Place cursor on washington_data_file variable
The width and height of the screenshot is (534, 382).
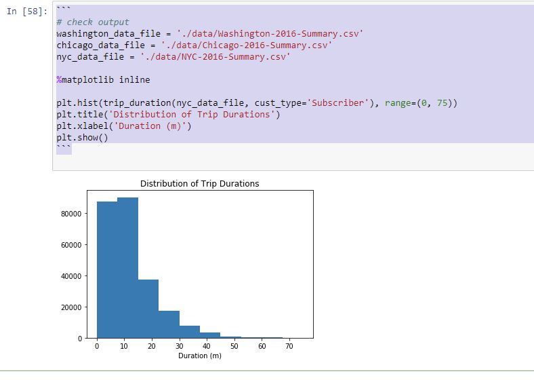(108, 34)
